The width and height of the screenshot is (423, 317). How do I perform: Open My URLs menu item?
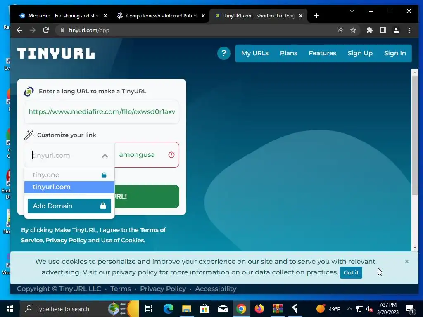[255, 53]
